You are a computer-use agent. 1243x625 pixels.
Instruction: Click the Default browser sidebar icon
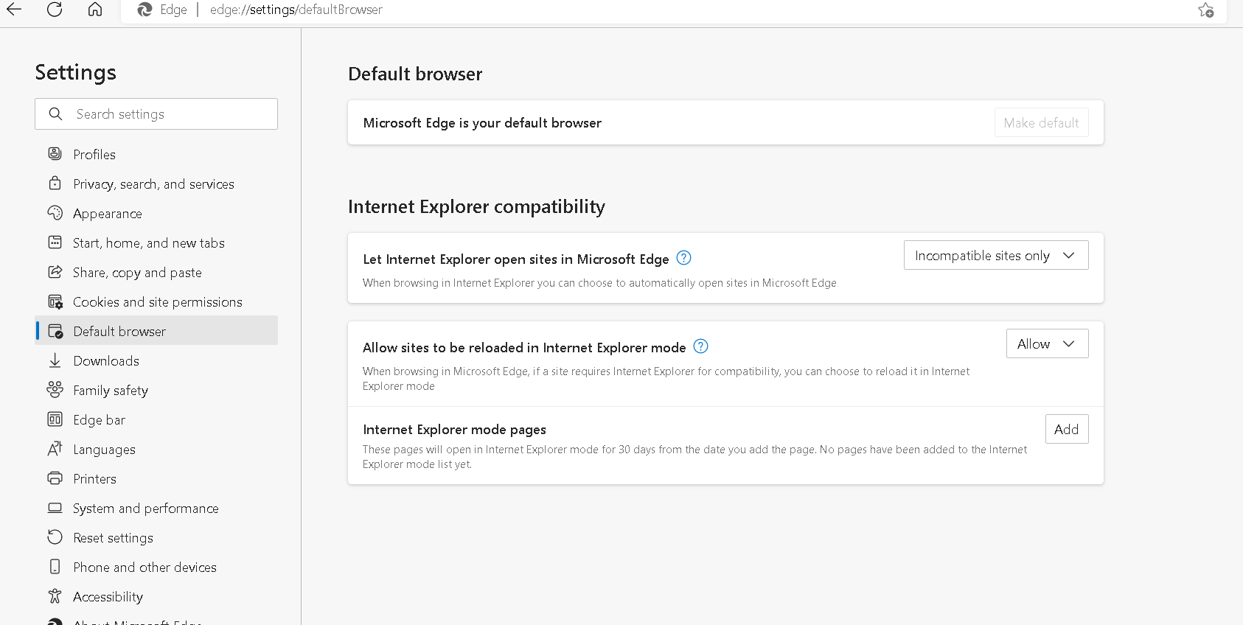tap(55, 331)
